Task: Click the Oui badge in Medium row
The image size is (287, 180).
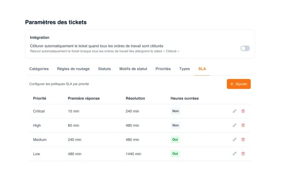Action: tap(175, 139)
